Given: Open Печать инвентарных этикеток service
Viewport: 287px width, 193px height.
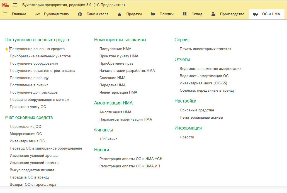Looking at the screenshot, I should coord(205,49).
